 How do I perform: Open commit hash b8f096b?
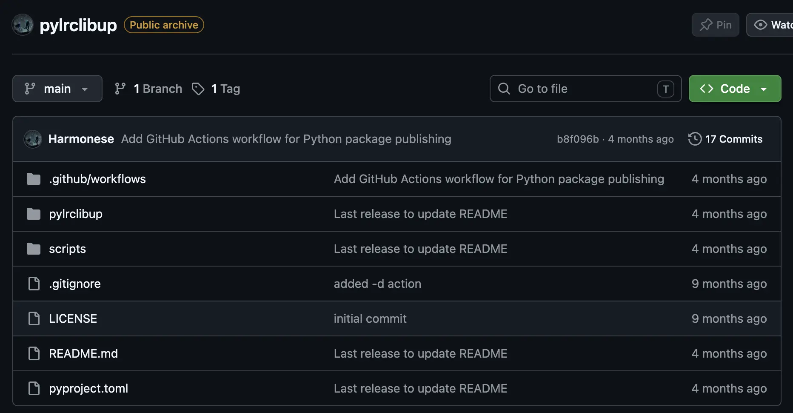[x=578, y=139]
